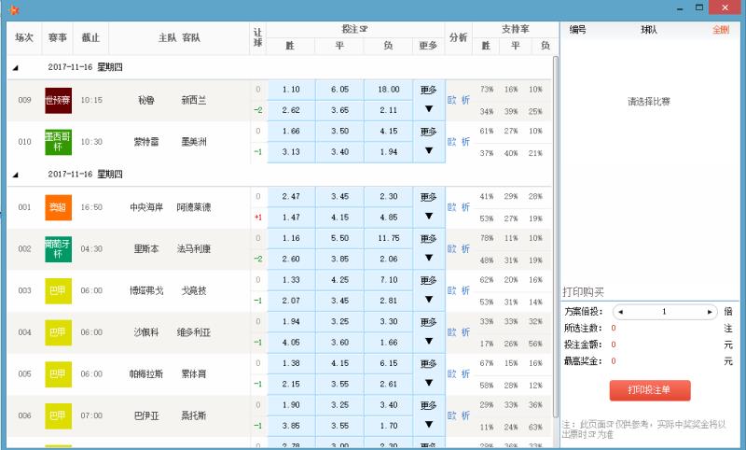The height and width of the screenshot is (450, 746).
Task: Expand 更多 bet options for match 010
Action: (429, 142)
